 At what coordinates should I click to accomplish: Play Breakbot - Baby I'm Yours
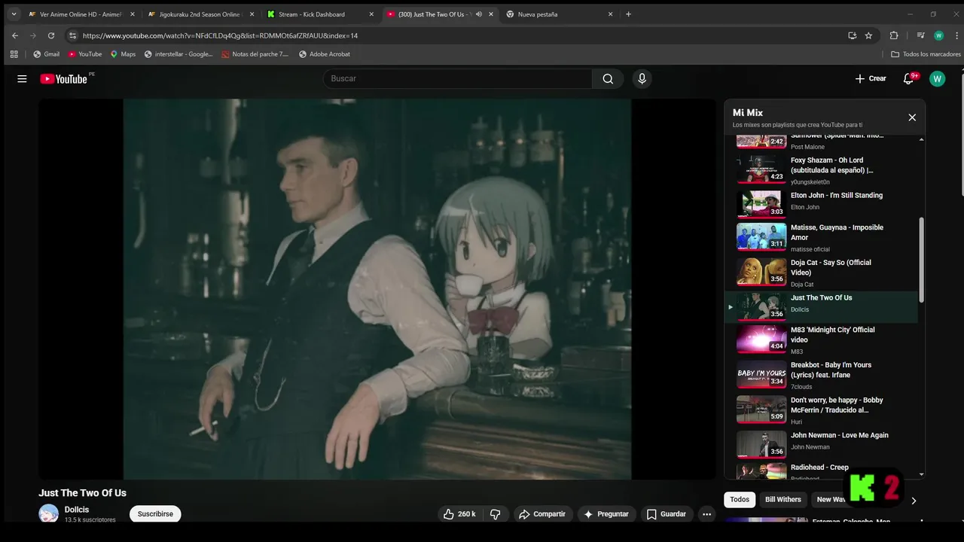click(821, 376)
